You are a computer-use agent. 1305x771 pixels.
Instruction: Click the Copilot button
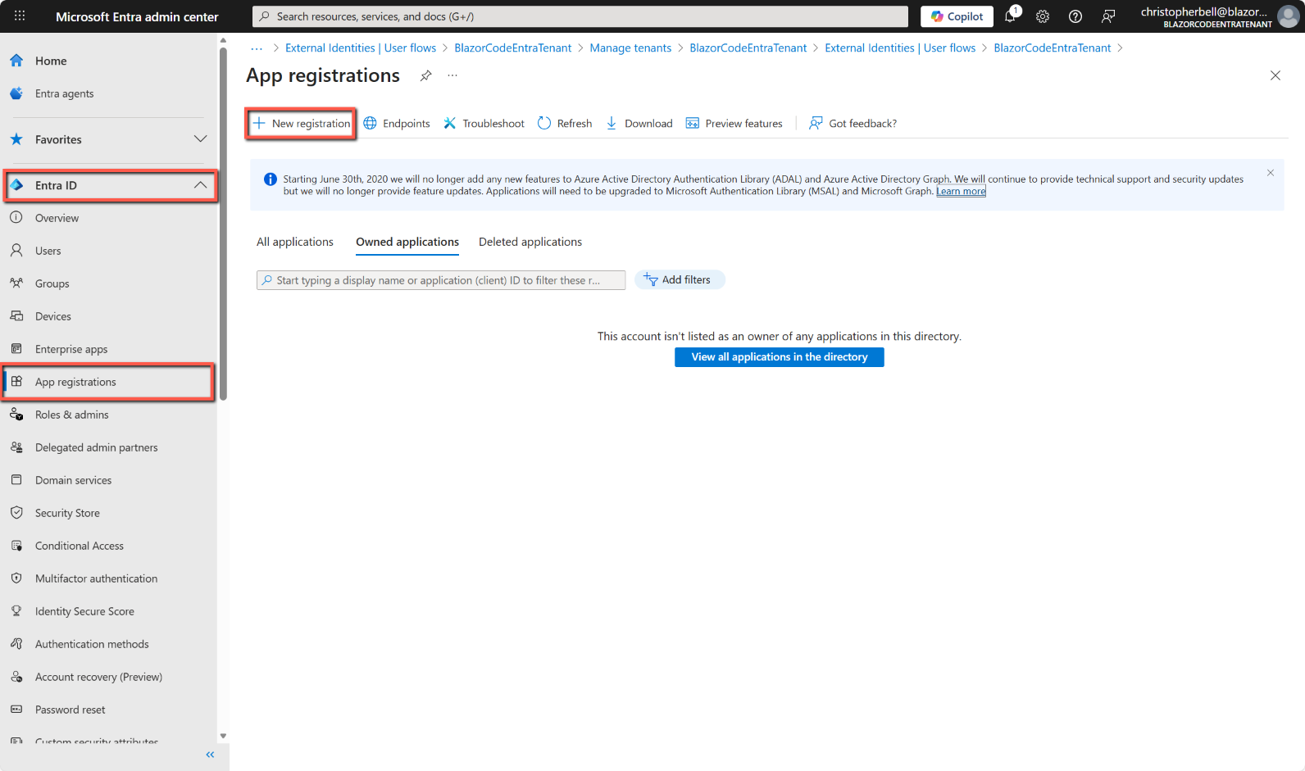(x=957, y=16)
